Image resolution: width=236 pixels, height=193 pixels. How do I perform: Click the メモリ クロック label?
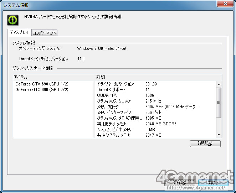(108, 107)
